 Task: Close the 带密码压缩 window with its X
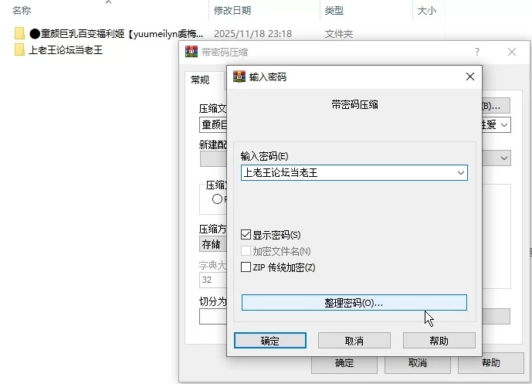tap(512, 52)
